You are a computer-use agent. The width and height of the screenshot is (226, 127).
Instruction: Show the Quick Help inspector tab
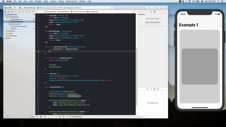pos(155,12)
